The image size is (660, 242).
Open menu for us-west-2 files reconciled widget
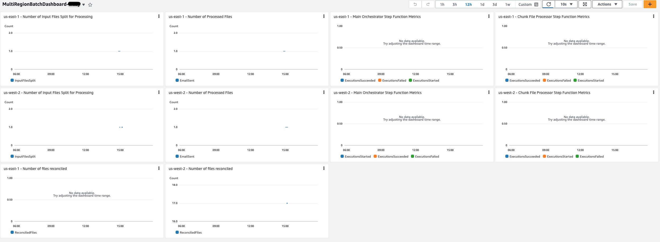click(x=324, y=168)
